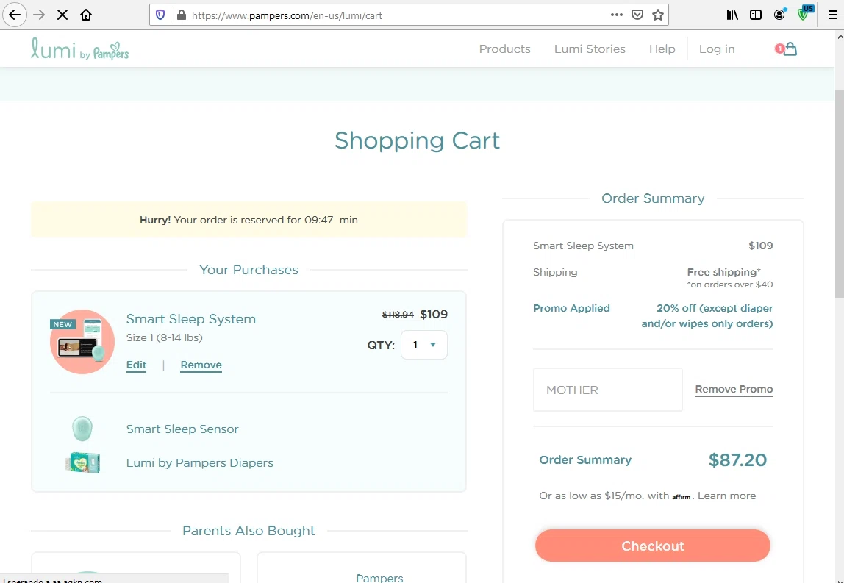Click Log in
844x583 pixels.
(x=716, y=49)
